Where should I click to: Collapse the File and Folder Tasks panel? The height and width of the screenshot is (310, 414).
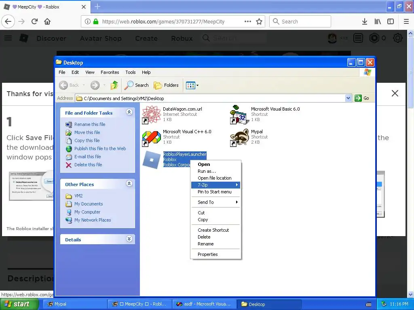click(x=129, y=112)
